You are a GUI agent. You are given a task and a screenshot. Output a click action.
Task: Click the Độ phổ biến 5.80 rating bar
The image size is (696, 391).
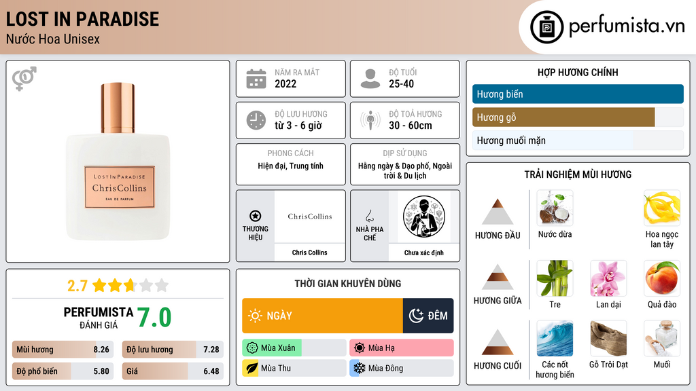tap(63, 371)
